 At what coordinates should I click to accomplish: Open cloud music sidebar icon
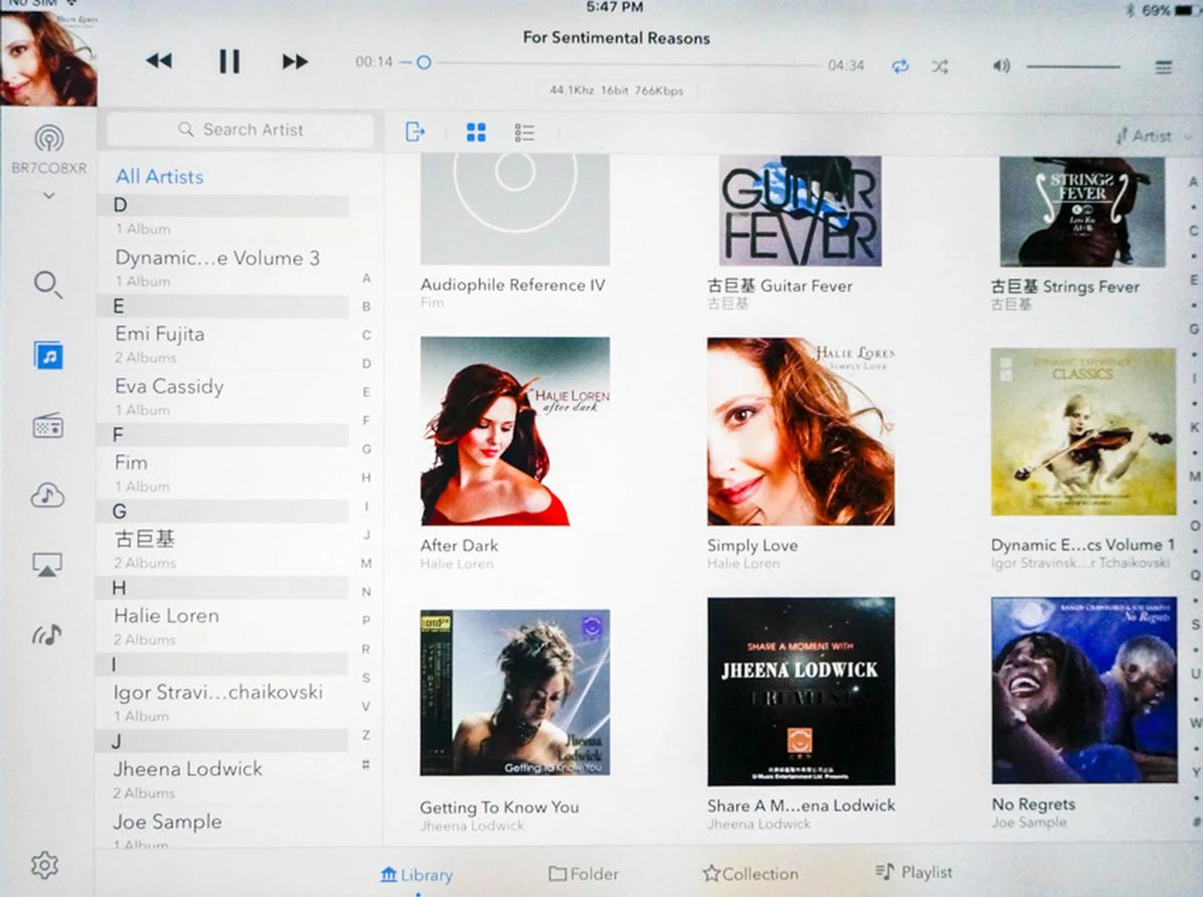pos(48,496)
